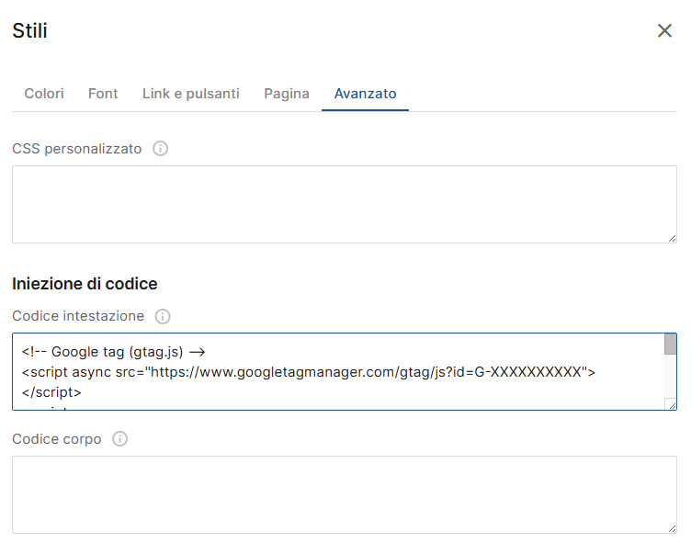
Task: Click the Codice corpo resize handle
Action: 672,529
